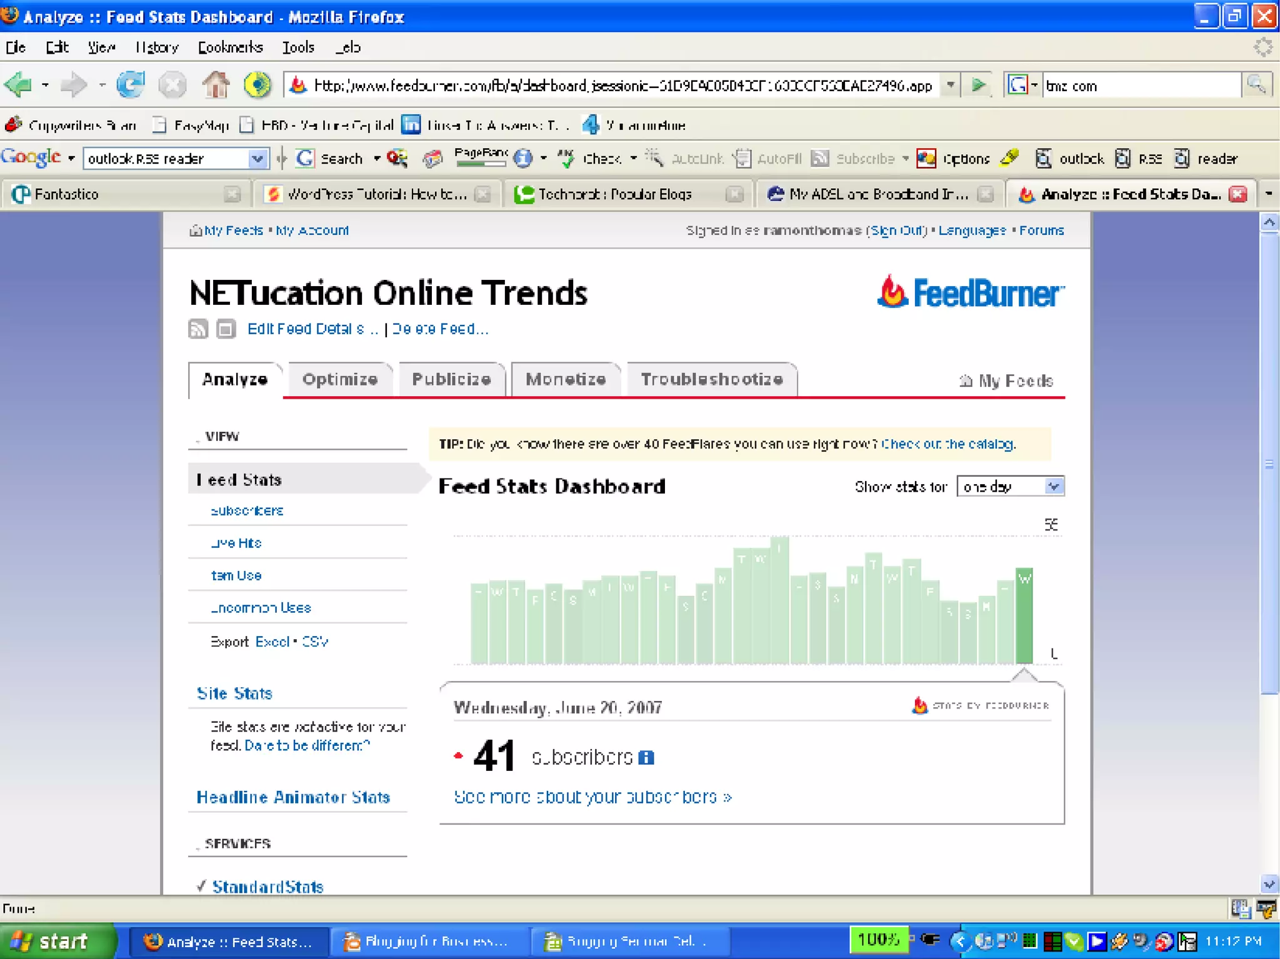Click the green Go arrow beside the address bar
The height and width of the screenshot is (959, 1280).
click(979, 85)
